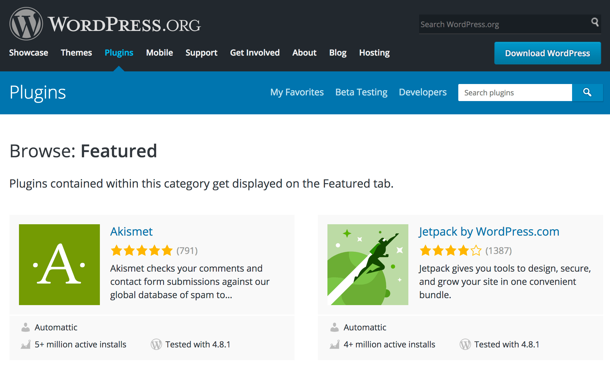The image size is (610, 367).
Task: Go to the Hosting page
Action: pos(374,53)
